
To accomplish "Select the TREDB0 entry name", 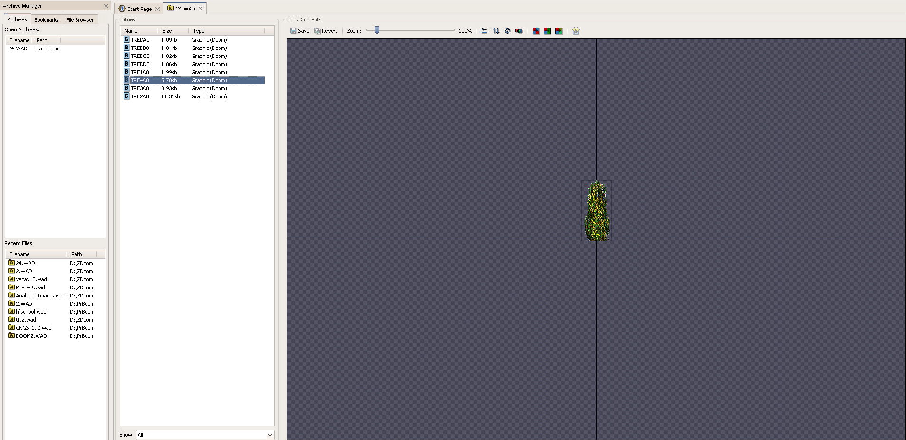I will pyautogui.click(x=140, y=48).
